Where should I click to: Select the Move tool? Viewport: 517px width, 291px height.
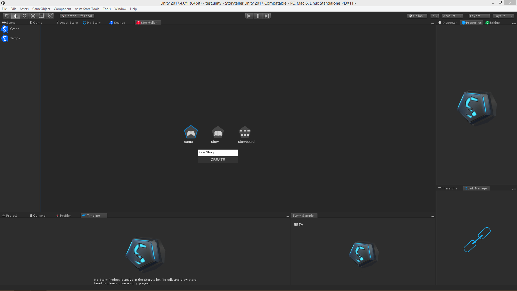coord(16,16)
